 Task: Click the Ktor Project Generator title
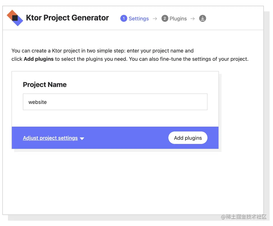click(x=67, y=18)
